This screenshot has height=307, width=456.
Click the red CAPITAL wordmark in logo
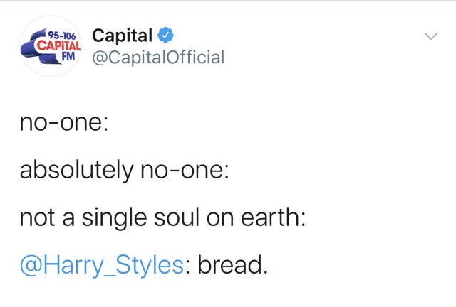[x=58, y=46]
